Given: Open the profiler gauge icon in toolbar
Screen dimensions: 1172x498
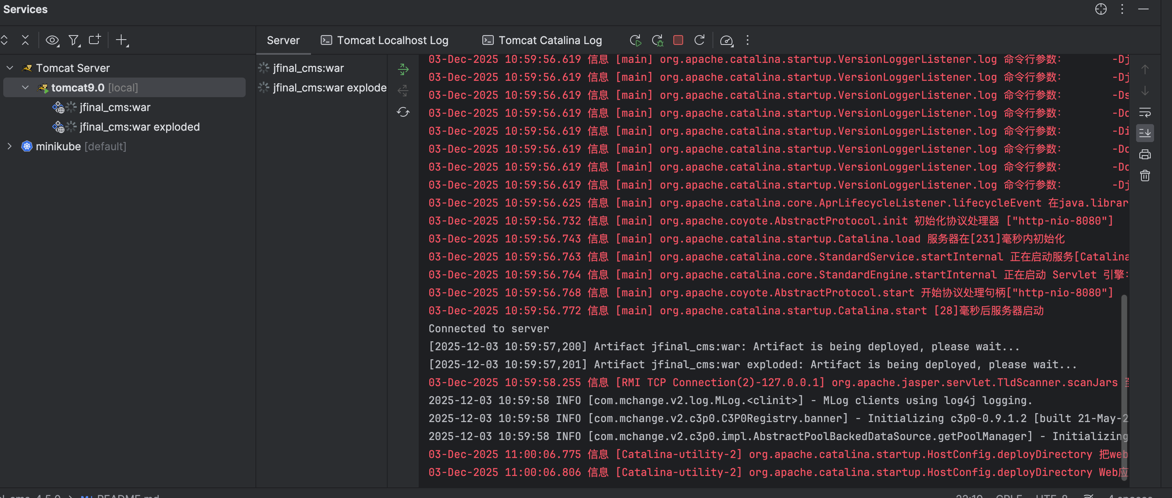Looking at the screenshot, I should (726, 40).
